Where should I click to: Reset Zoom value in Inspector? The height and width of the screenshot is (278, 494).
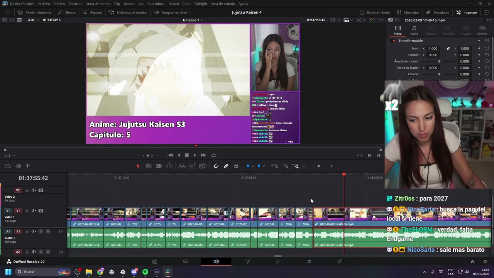[x=487, y=48]
